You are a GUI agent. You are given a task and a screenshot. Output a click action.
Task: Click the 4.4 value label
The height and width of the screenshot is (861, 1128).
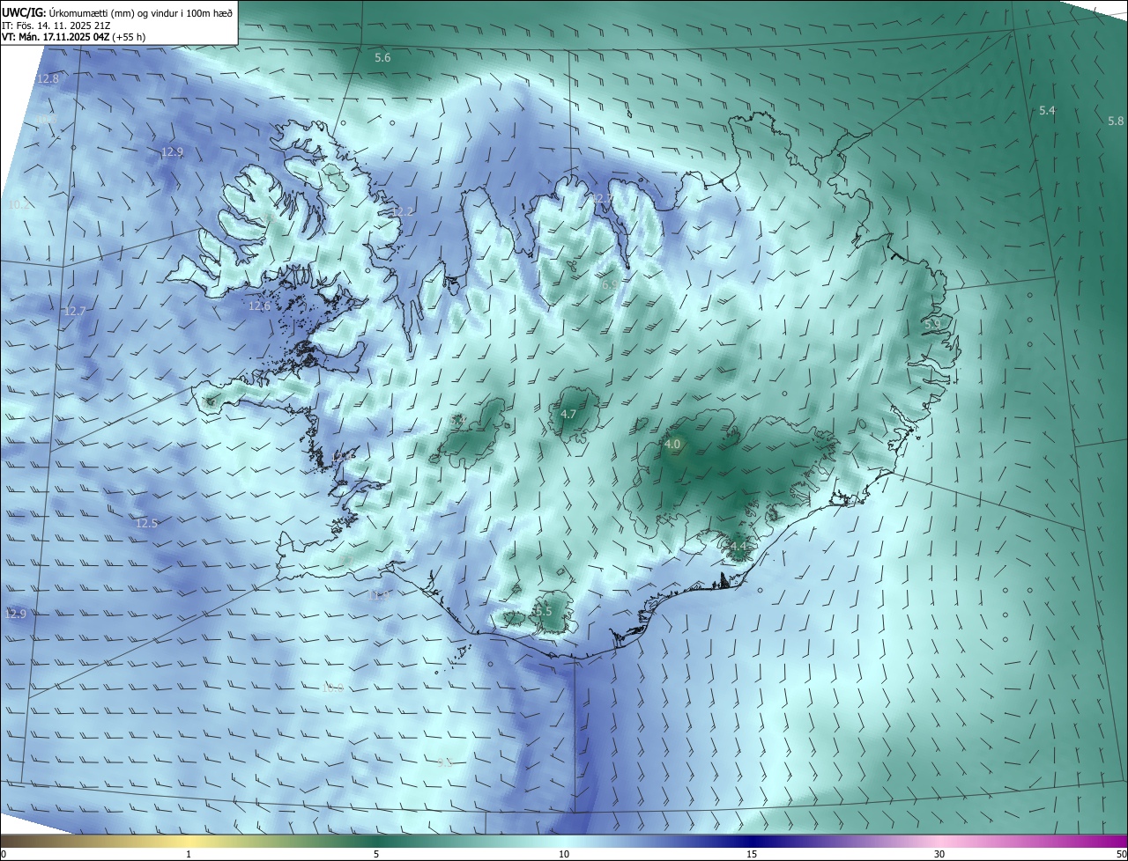click(738, 547)
